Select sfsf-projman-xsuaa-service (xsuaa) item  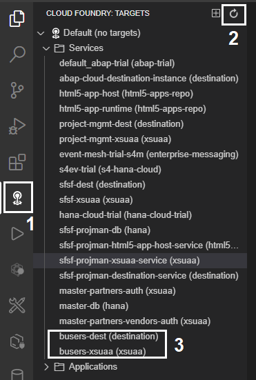(140, 261)
